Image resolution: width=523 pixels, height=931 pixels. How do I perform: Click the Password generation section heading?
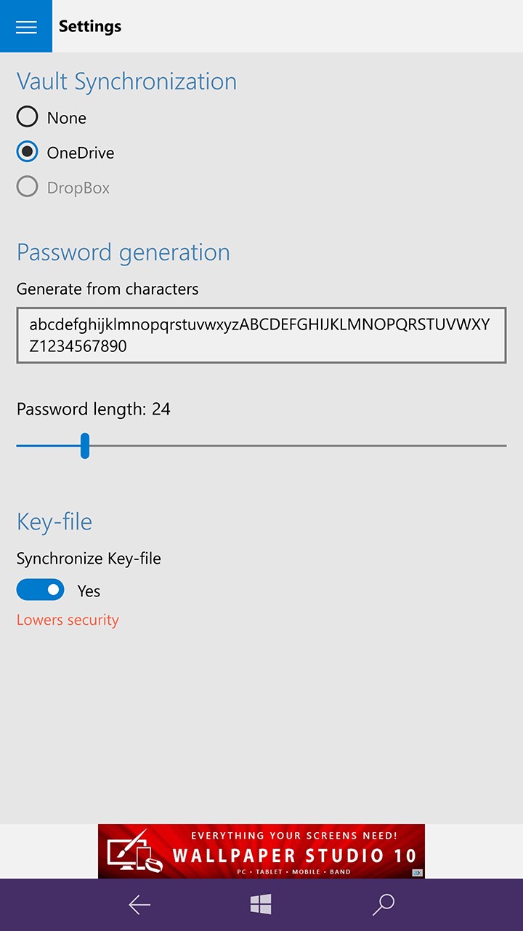(123, 252)
